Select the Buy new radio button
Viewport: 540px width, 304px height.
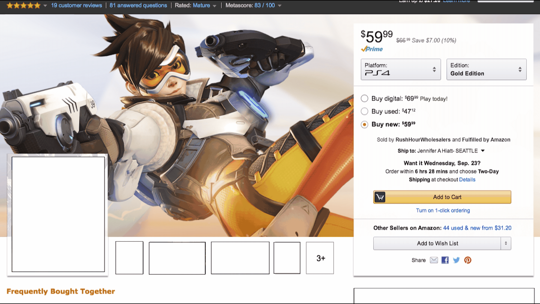(x=364, y=124)
